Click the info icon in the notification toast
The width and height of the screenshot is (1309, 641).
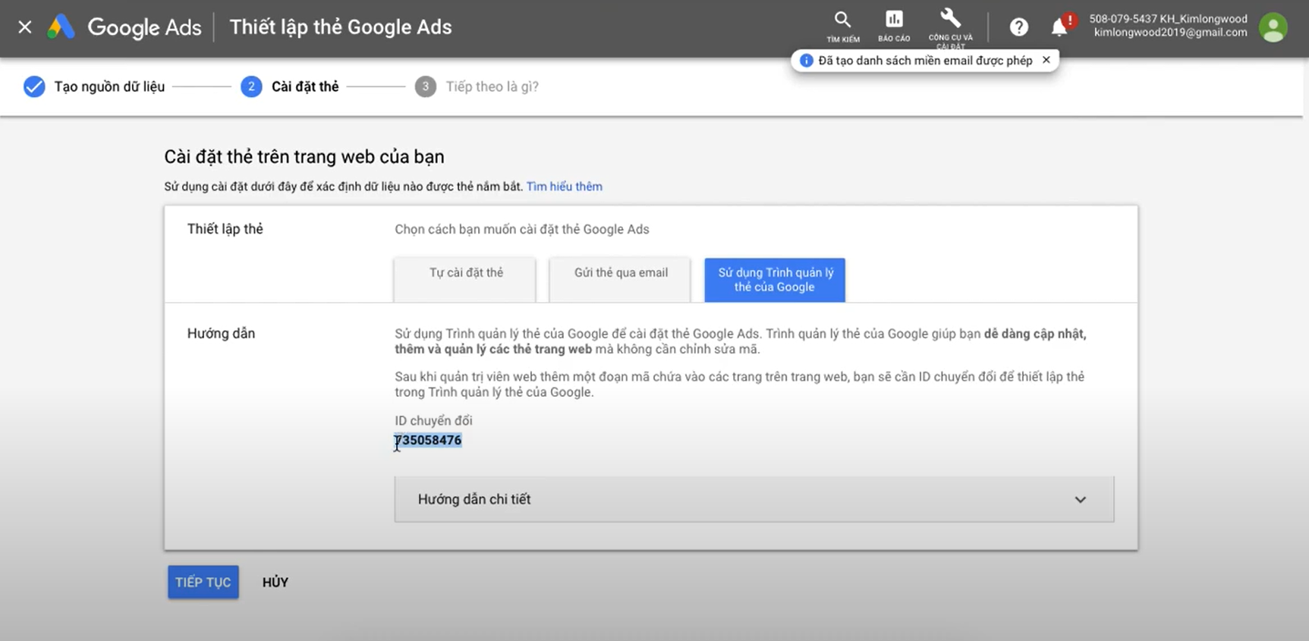[806, 61]
